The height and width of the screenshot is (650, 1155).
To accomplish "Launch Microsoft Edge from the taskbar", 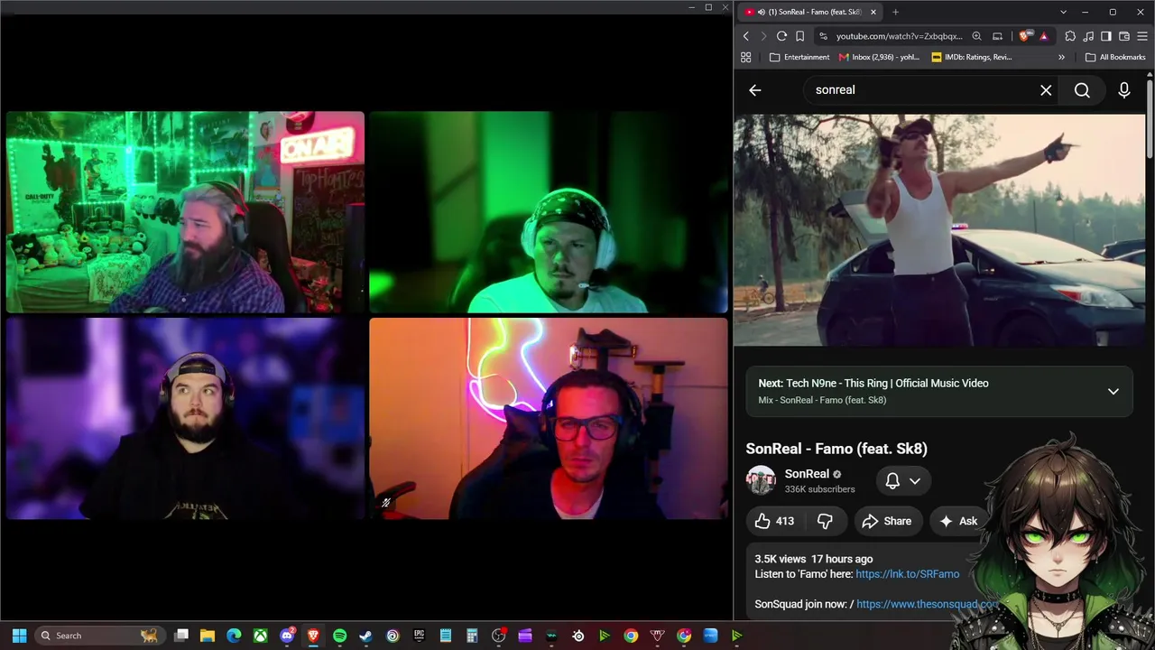I will (x=234, y=636).
